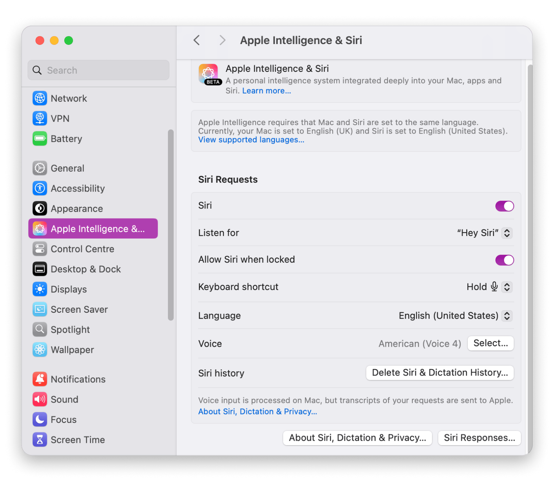Click the Displays sun icon
This screenshot has height=484, width=554.
point(40,289)
